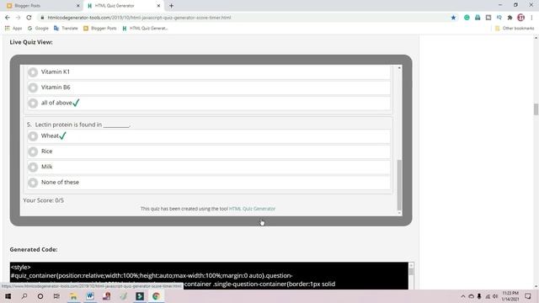The width and height of the screenshot is (539, 303).
Task: Click the green extension icon in toolbar
Action: coord(467,18)
